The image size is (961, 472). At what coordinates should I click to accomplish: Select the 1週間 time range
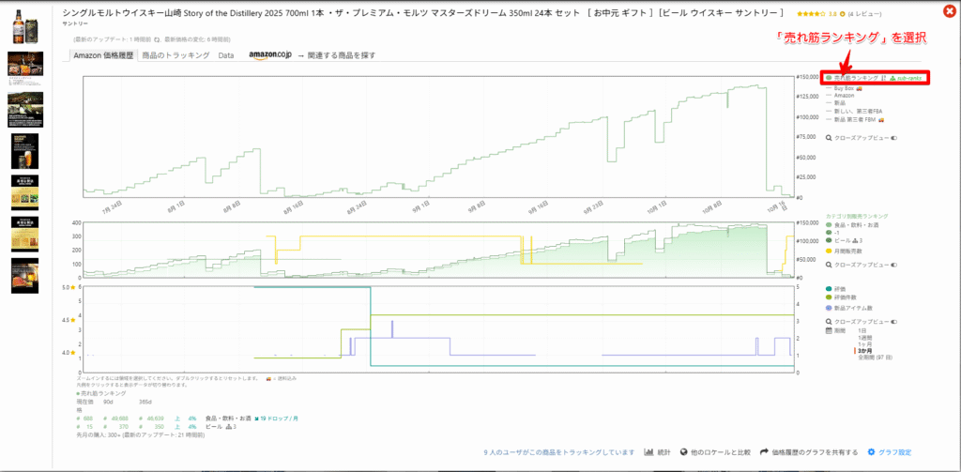coord(864,337)
